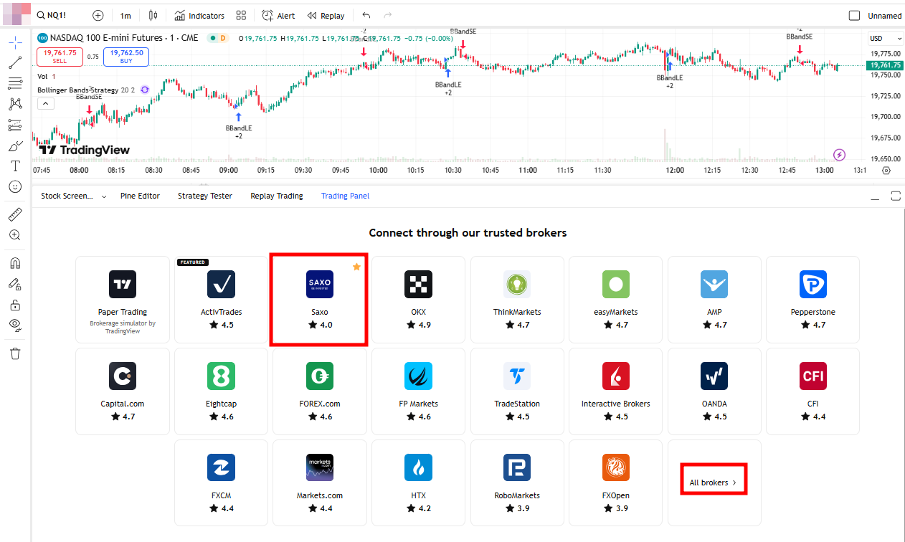Click the purple lightning bolt icon
Screen dimensions: 905x542
tap(840, 154)
